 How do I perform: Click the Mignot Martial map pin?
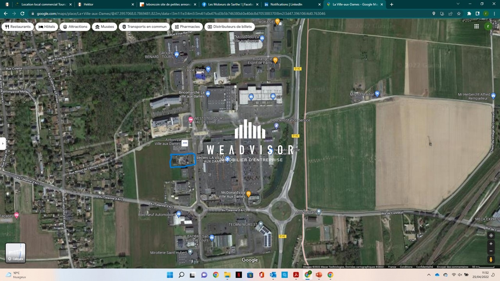pos(377,94)
